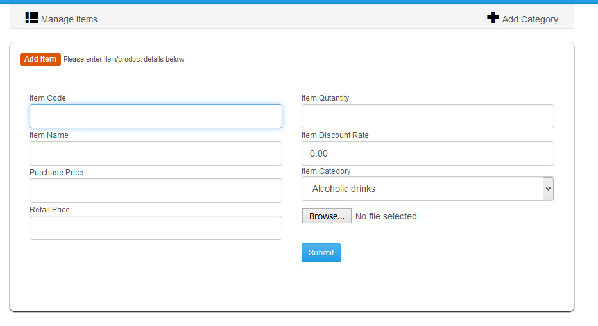The height and width of the screenshot is (326, 598).
Task: Click into the Item Name field
Action: point(156,153)
